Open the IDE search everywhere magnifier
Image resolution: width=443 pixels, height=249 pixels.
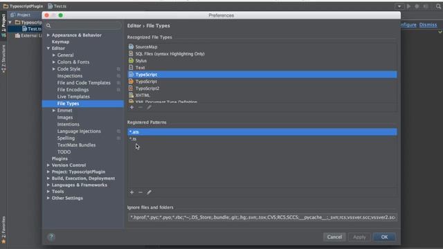coord(438,6)
